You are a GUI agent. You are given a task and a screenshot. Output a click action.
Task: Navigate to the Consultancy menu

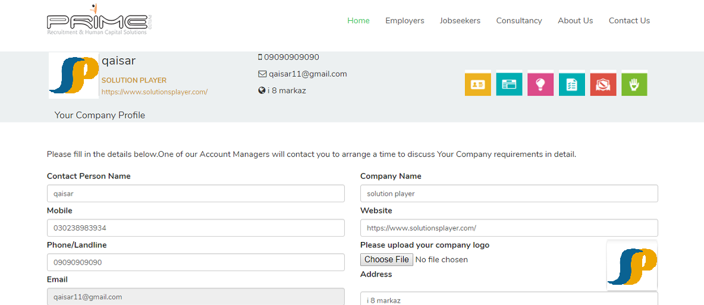coord(519,21)
